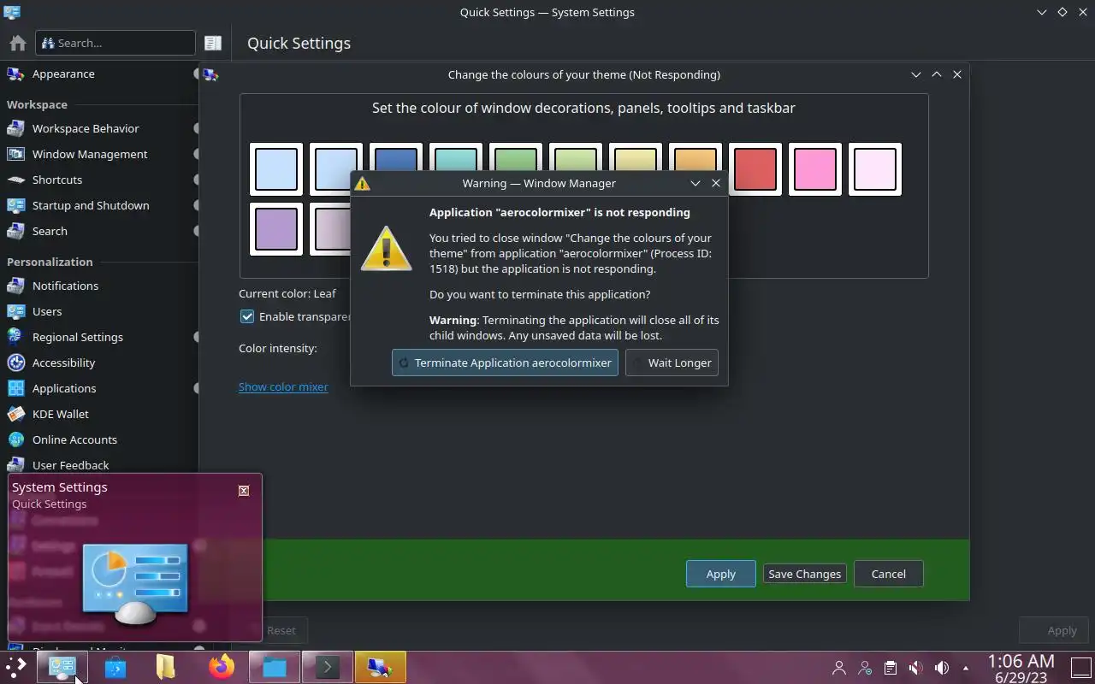The width and height of the screenshot is (1095, 684).
Task: Open Window Management settings
Action: (x=90, y=154)
